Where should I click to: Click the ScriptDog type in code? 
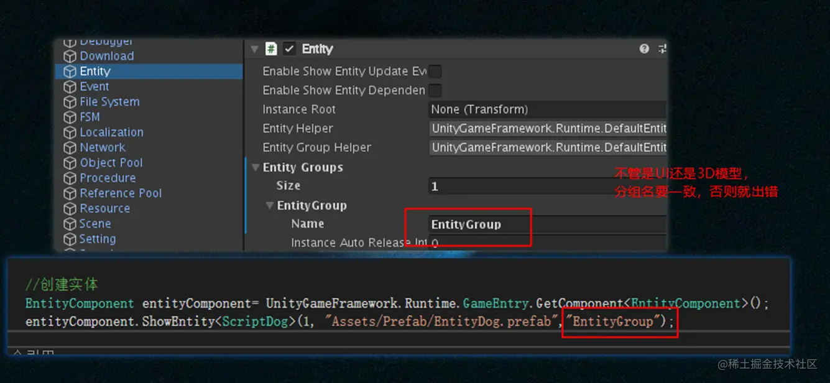pyautogui.click(x=256, y=322)
